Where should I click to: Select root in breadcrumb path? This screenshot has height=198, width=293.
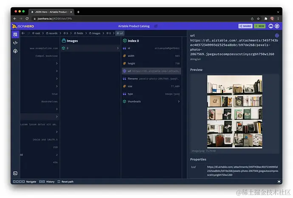coord(36,33)
